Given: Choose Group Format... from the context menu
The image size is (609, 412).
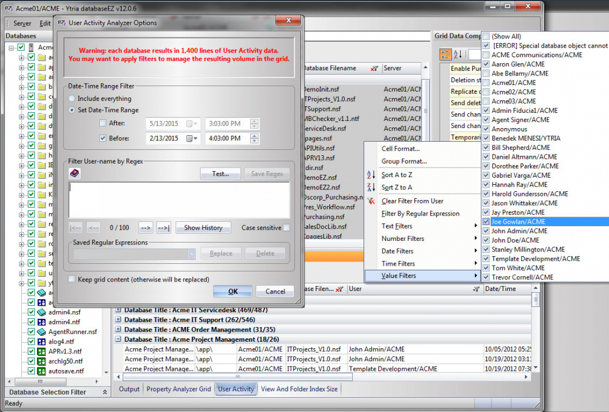Looking at the screenshot, I should (404, 161).
